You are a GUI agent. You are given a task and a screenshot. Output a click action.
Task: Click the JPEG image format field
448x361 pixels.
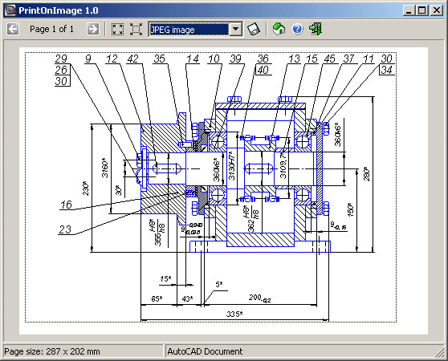[189, 29]
